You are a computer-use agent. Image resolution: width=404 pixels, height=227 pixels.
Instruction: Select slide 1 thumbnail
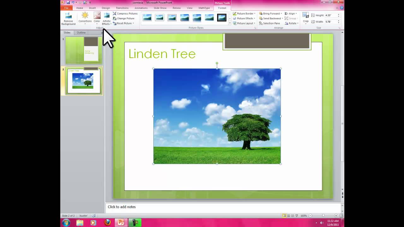click(x=84, y=50)
